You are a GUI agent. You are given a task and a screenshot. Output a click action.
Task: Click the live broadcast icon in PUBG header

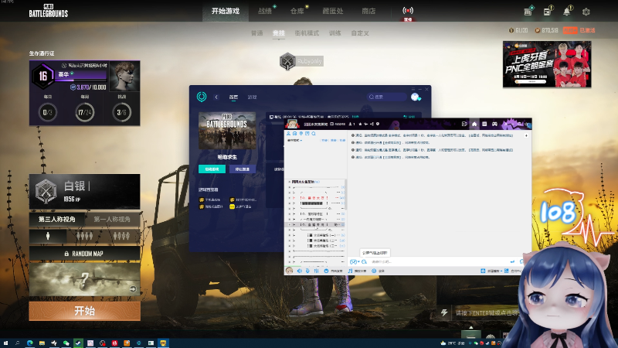tap(408, 11)
